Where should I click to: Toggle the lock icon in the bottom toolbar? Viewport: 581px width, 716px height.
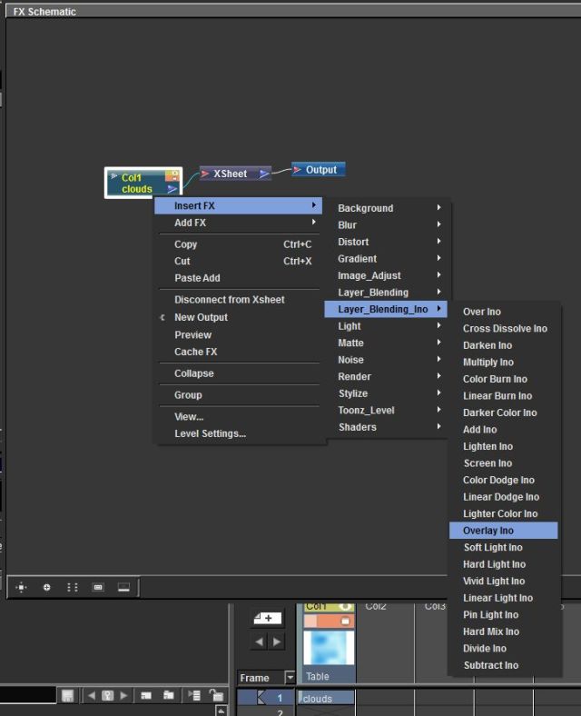pos(216,696)
